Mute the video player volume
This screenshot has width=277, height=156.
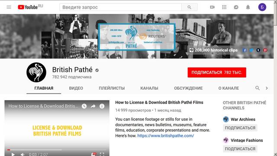pos(23,154)
